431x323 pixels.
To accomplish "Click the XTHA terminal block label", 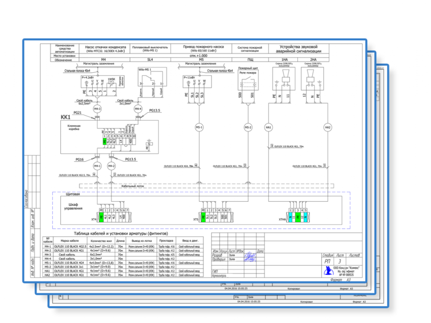I will [x=282, y=220].
